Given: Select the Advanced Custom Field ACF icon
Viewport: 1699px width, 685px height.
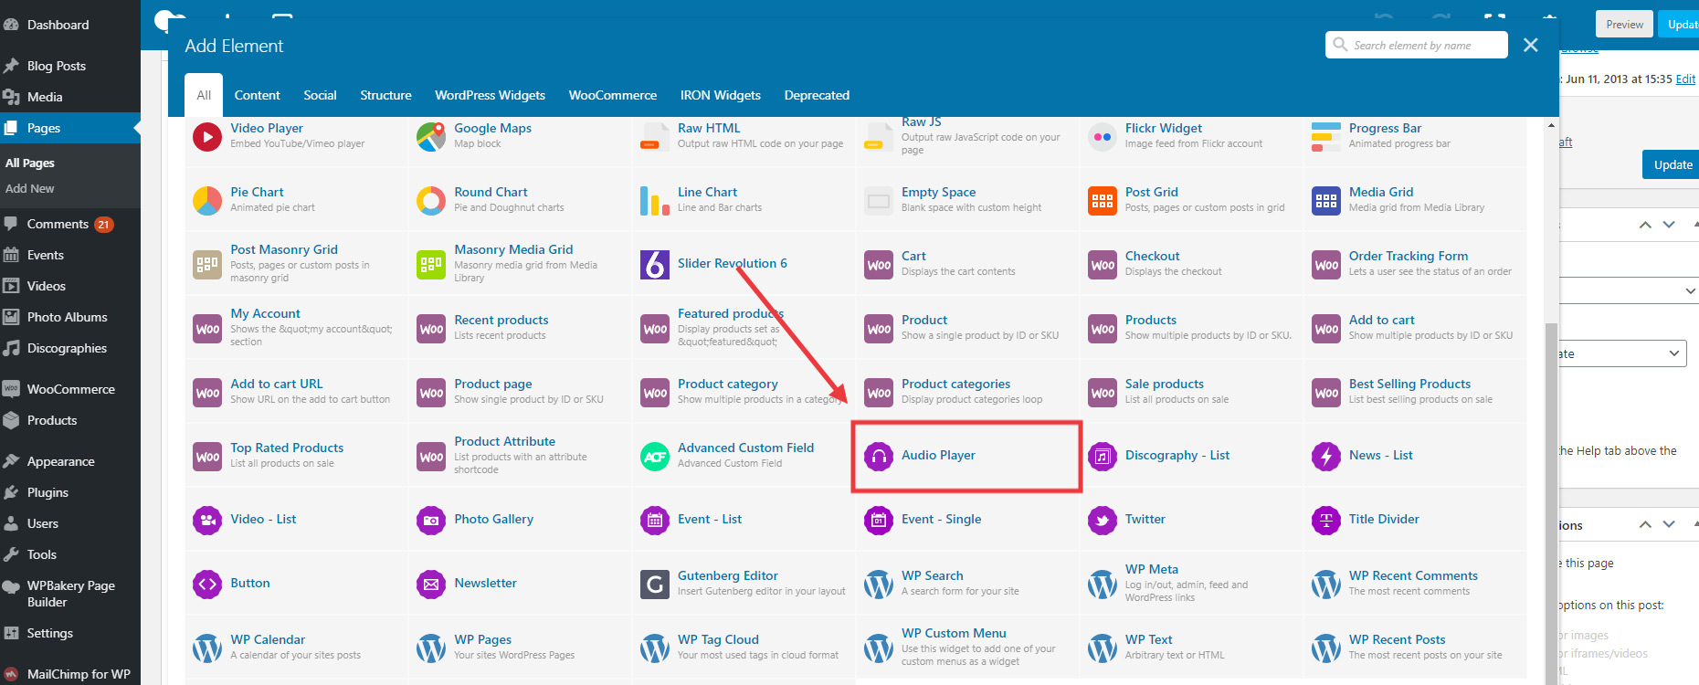Looking at the screenshot, I should point(655,457).
